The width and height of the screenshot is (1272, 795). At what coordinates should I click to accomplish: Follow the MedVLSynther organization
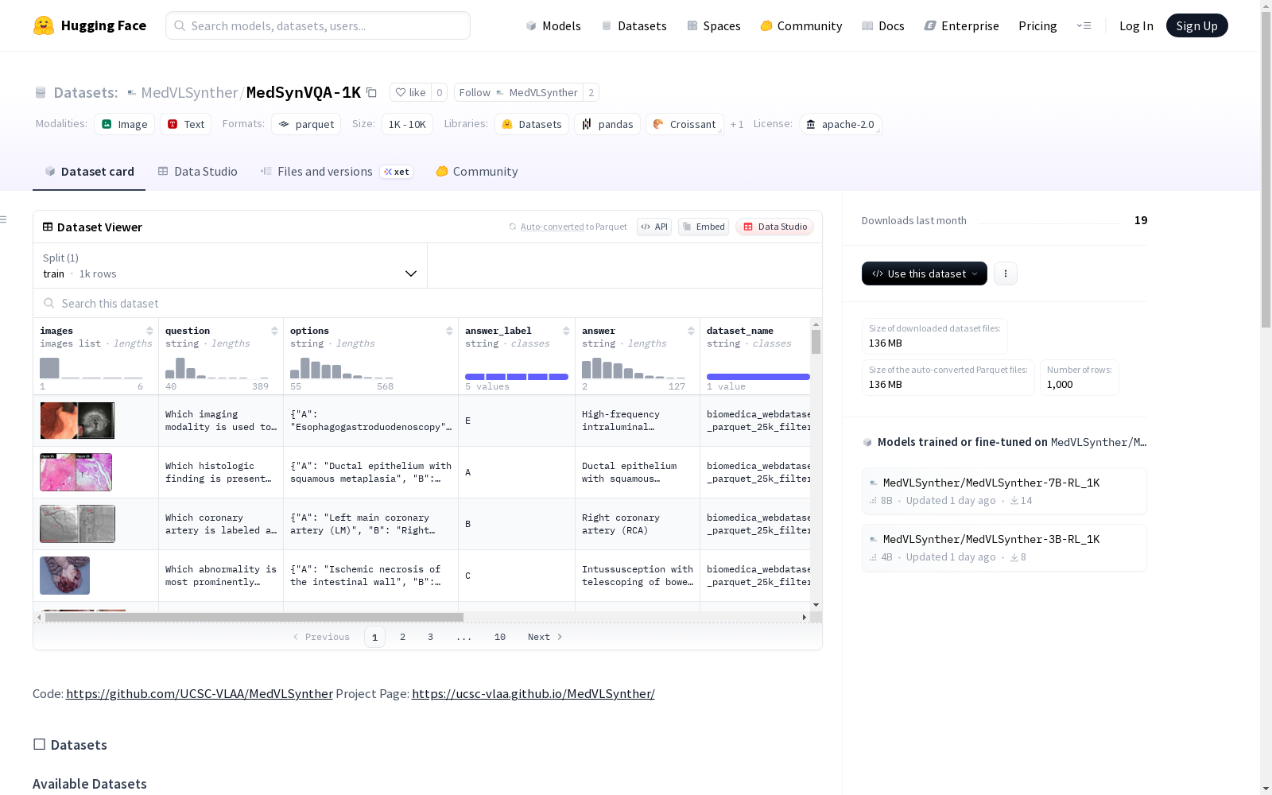[x=518, y=92]
